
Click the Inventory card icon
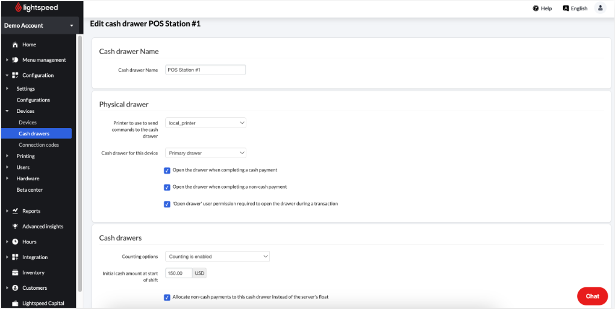[x=15, y=272]
